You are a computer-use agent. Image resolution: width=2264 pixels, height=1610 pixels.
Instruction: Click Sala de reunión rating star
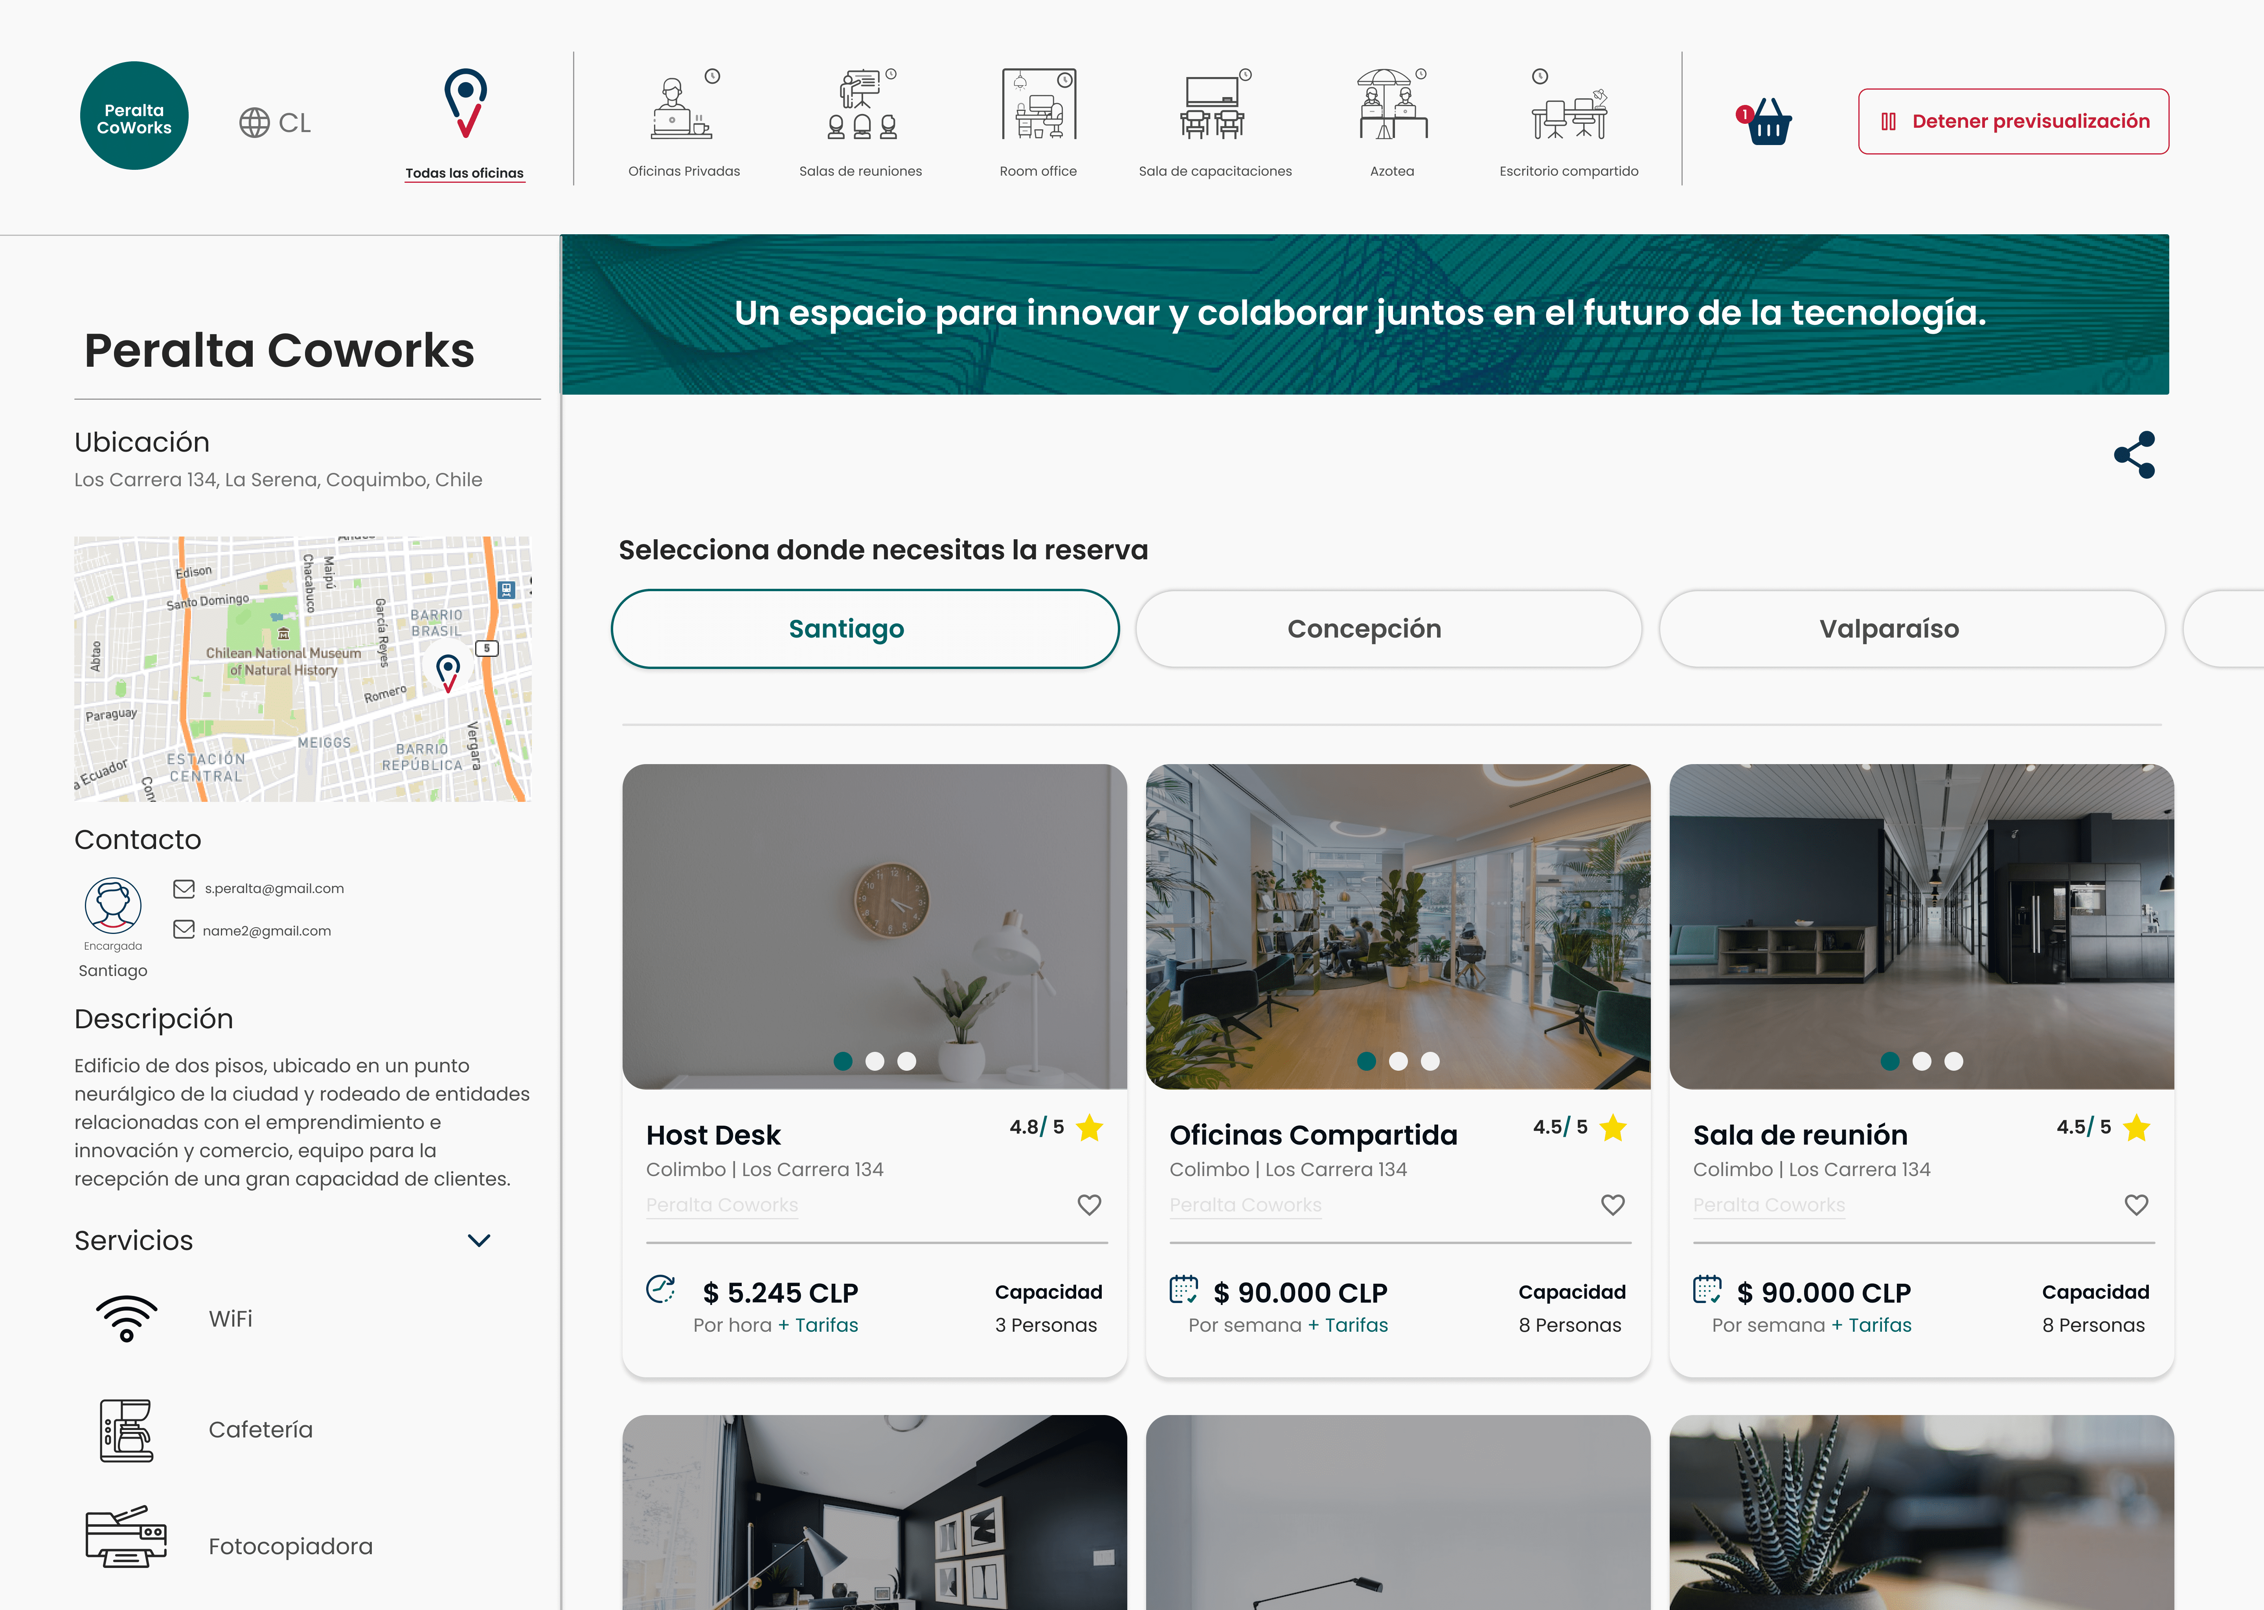click(2136, 1127)
